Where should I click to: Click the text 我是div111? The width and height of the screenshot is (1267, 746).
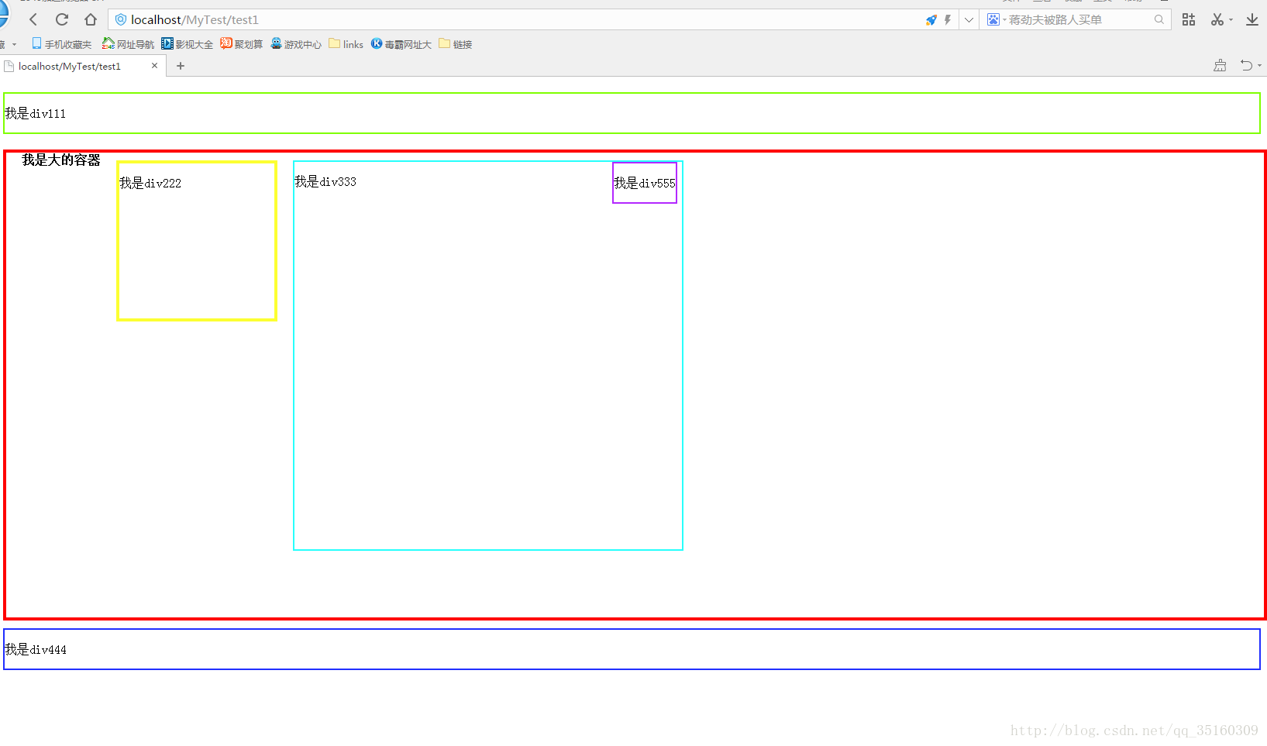coord(36,114)
